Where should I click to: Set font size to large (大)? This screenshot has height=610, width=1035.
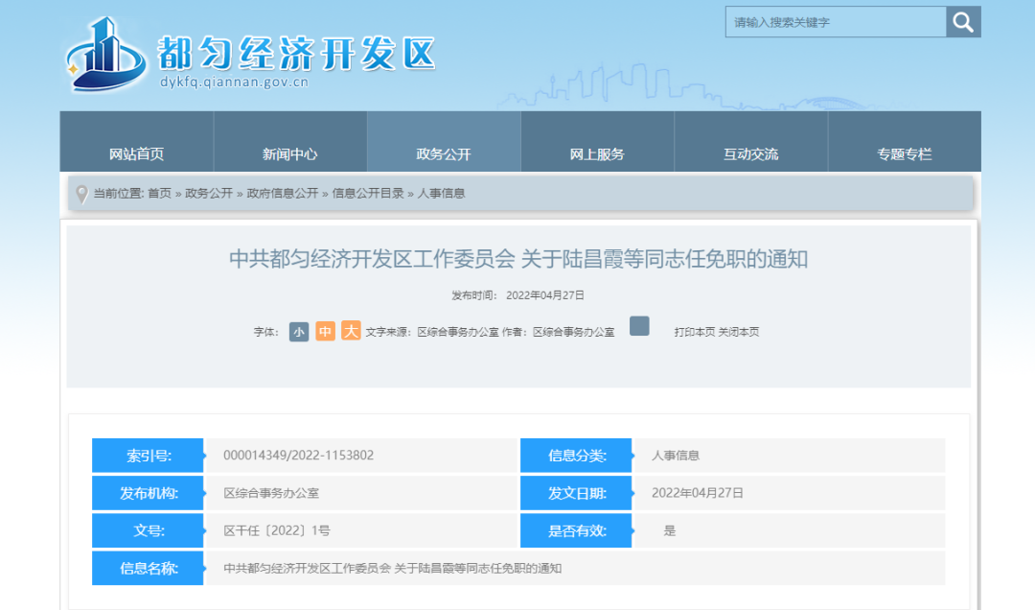pos(351,332)
